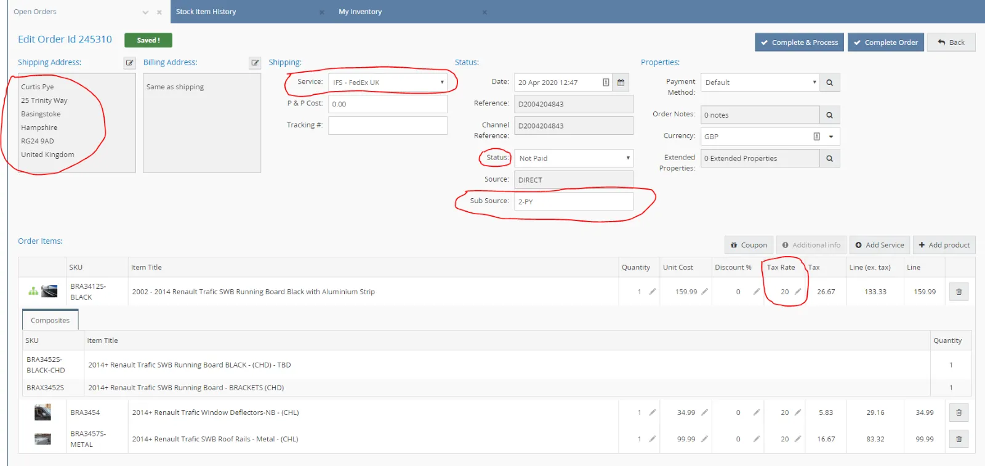Edit the shipping address pencil icon
Screen dimensions: 985x466
pyautogui.click(x=130, y=63)
